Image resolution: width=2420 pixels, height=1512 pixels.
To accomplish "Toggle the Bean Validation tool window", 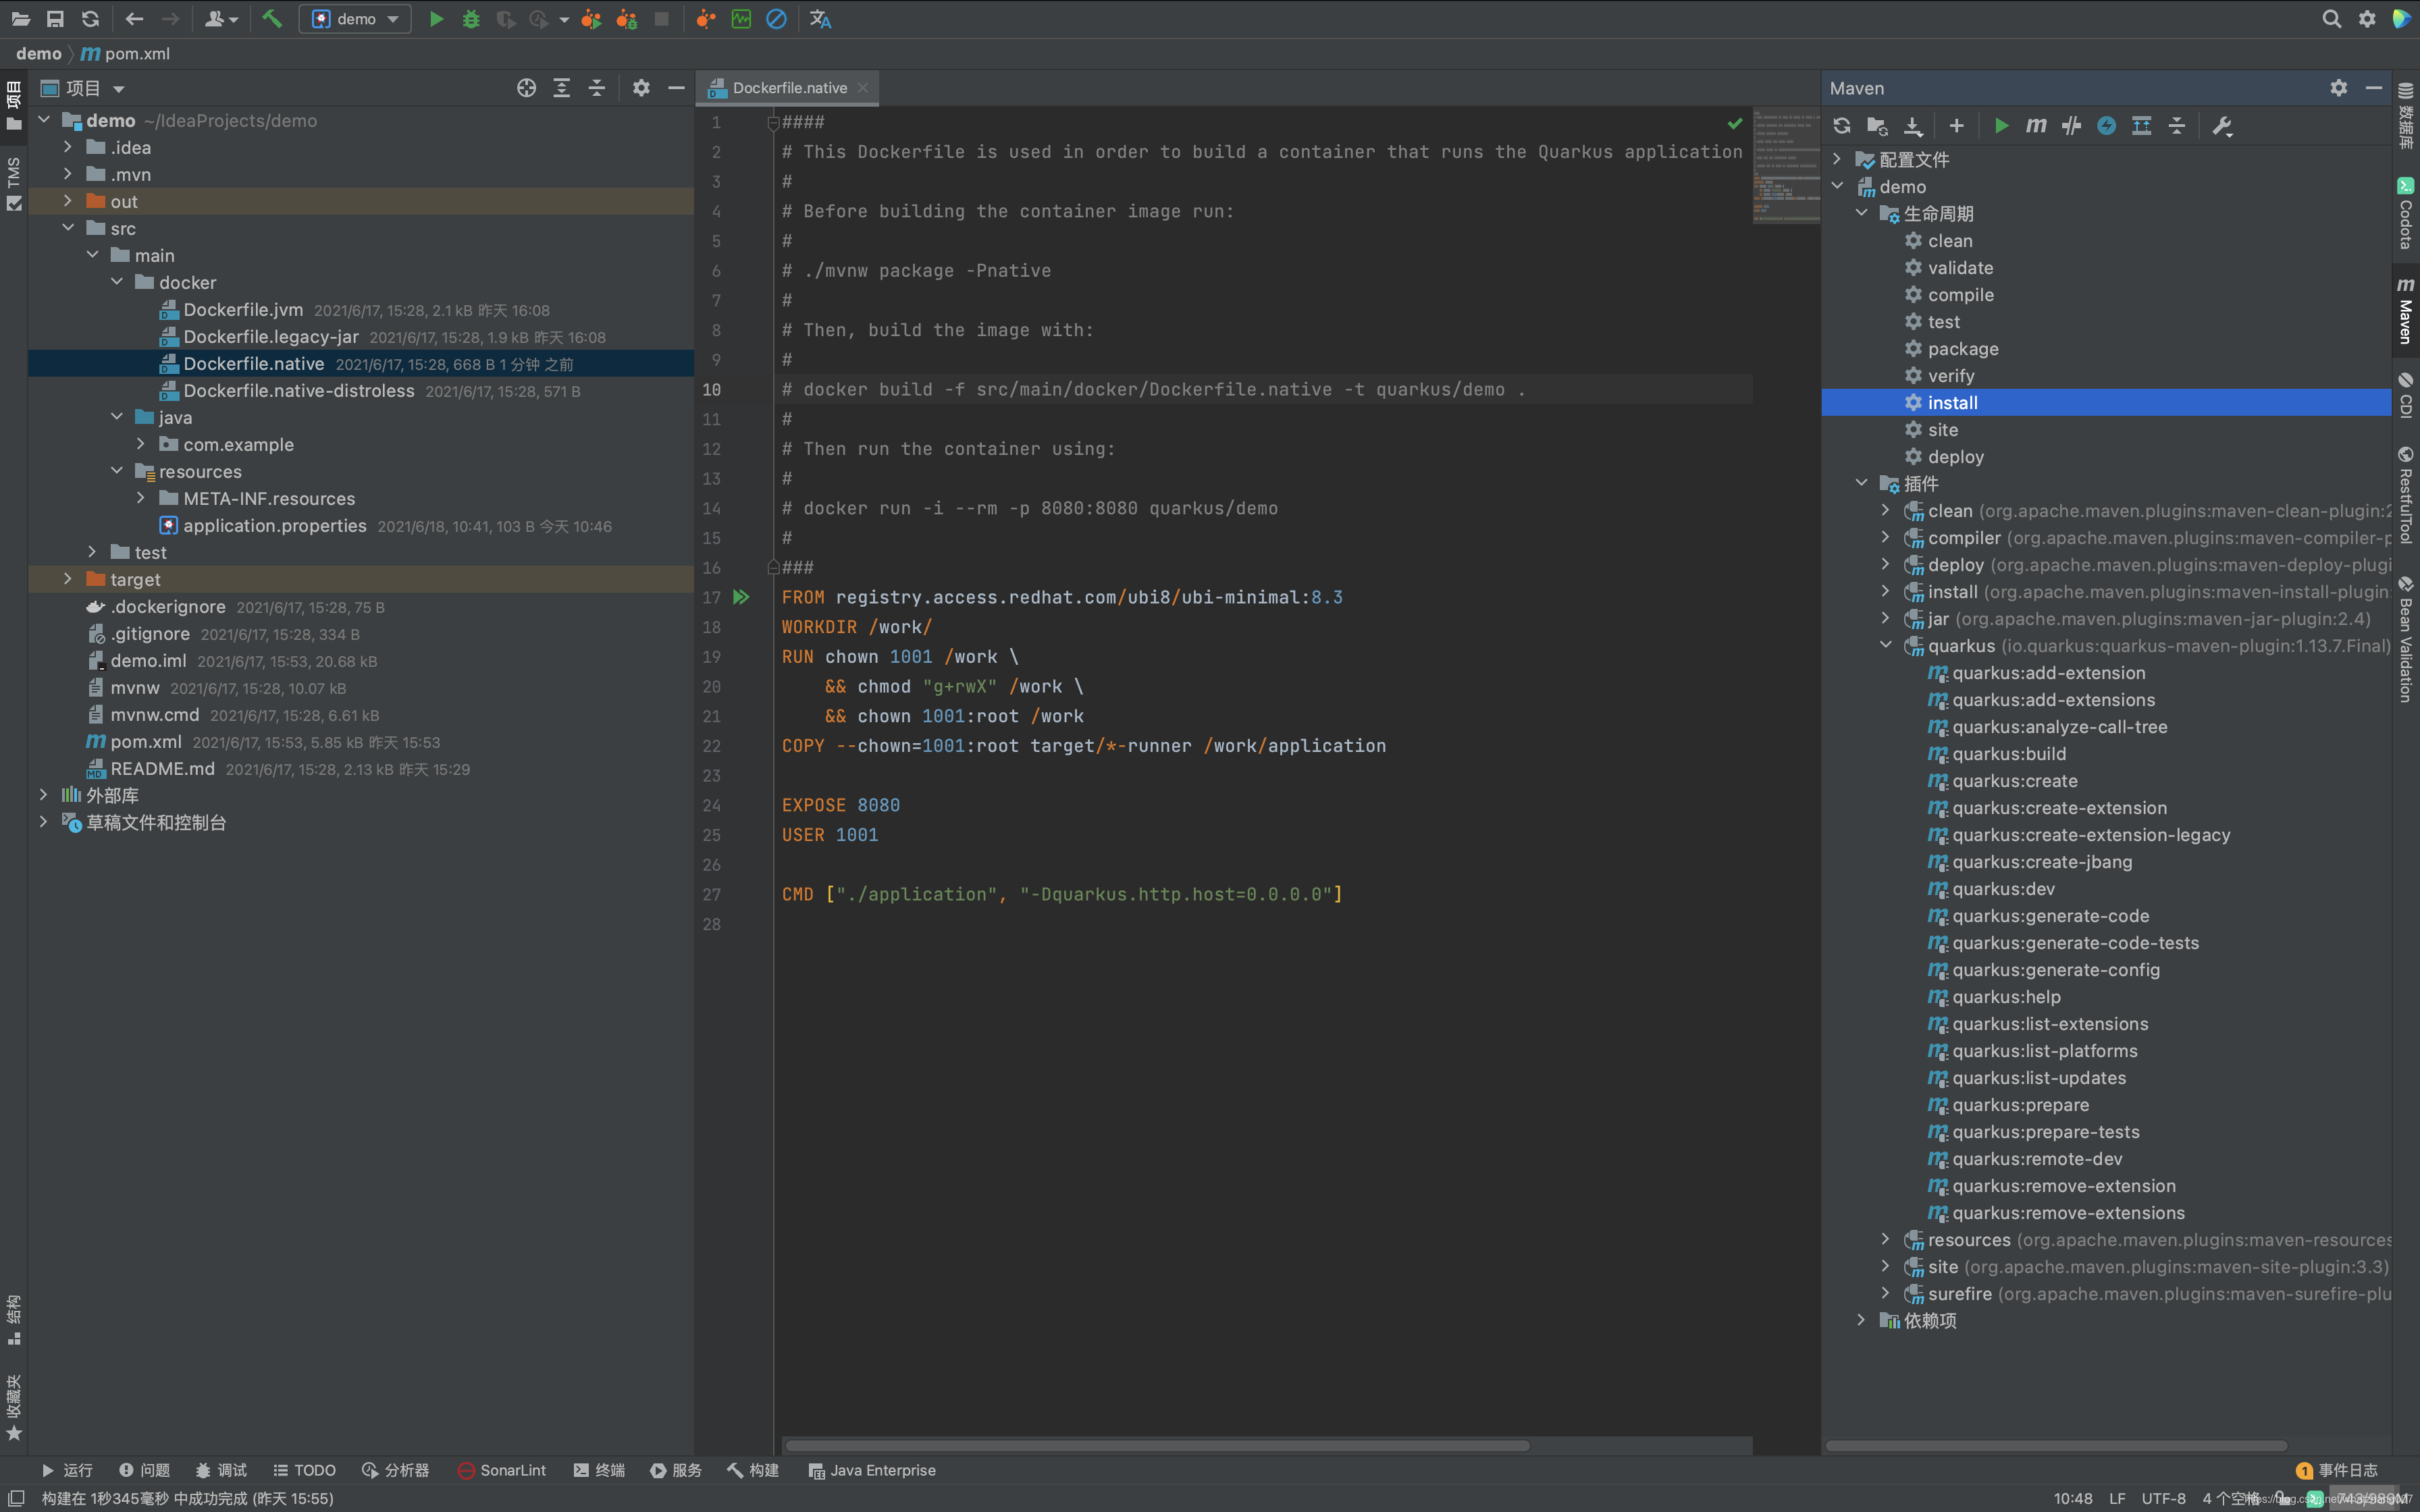I will [x=2406, y=640].
